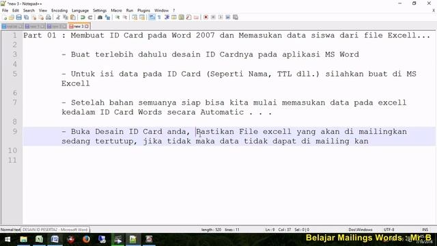Open the Edit menu
The image size is (437, 246).
tap(16, 10)
